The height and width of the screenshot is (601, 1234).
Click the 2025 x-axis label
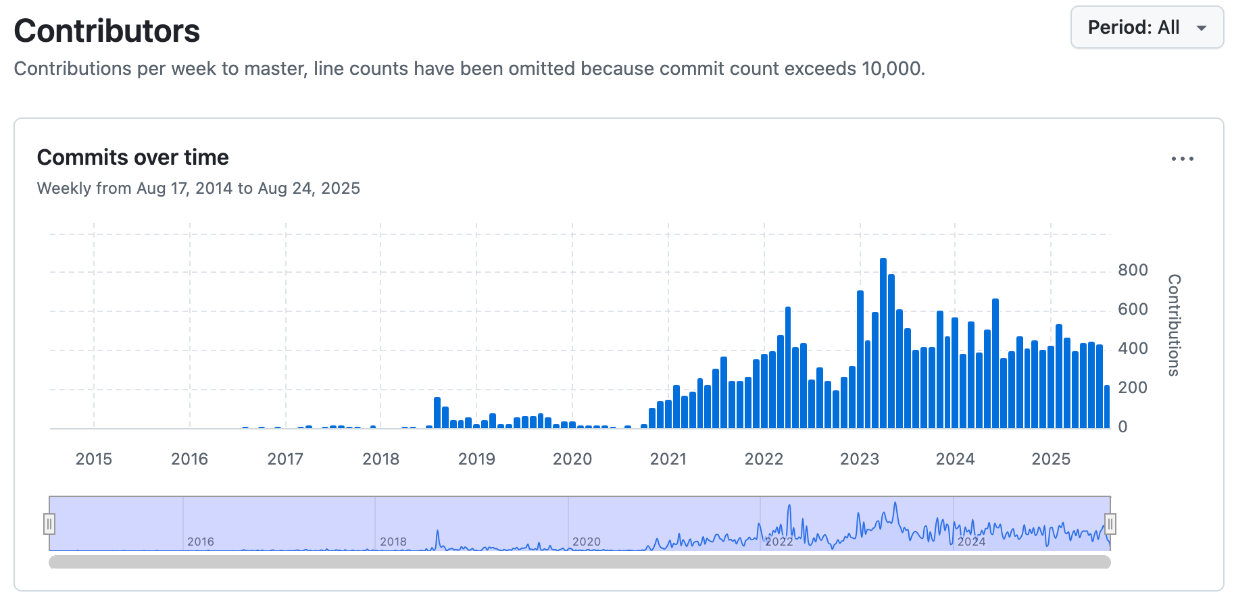[x=1051, y=459]
